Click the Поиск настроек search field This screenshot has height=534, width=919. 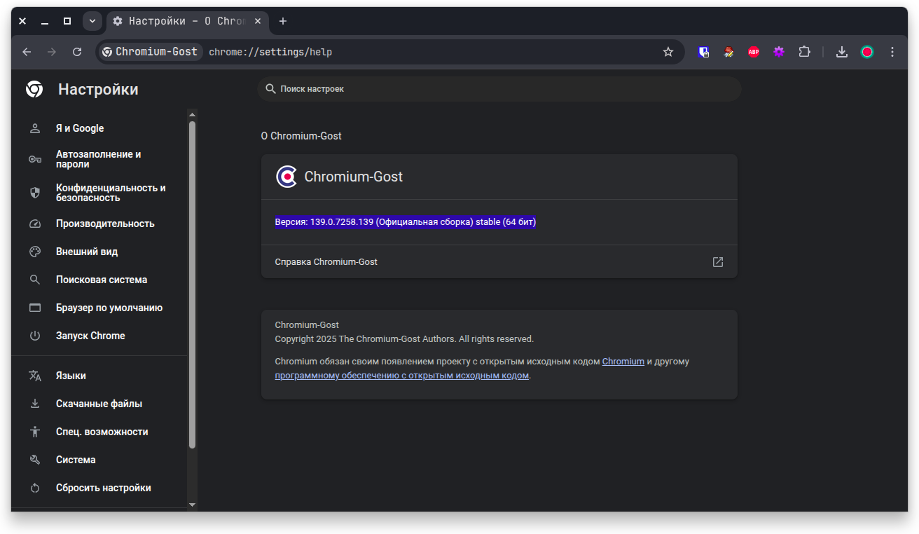[x=499, y=89]
